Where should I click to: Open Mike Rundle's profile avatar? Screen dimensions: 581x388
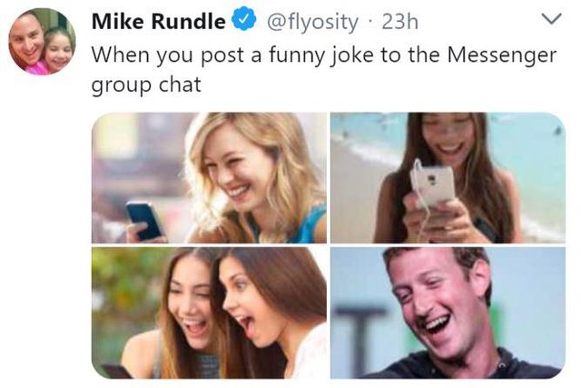43,42
